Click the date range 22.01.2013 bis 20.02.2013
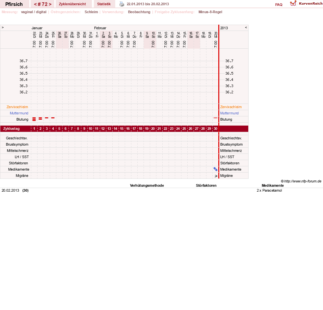The width and height of the screenshot is (323, 310). point(148,4)
